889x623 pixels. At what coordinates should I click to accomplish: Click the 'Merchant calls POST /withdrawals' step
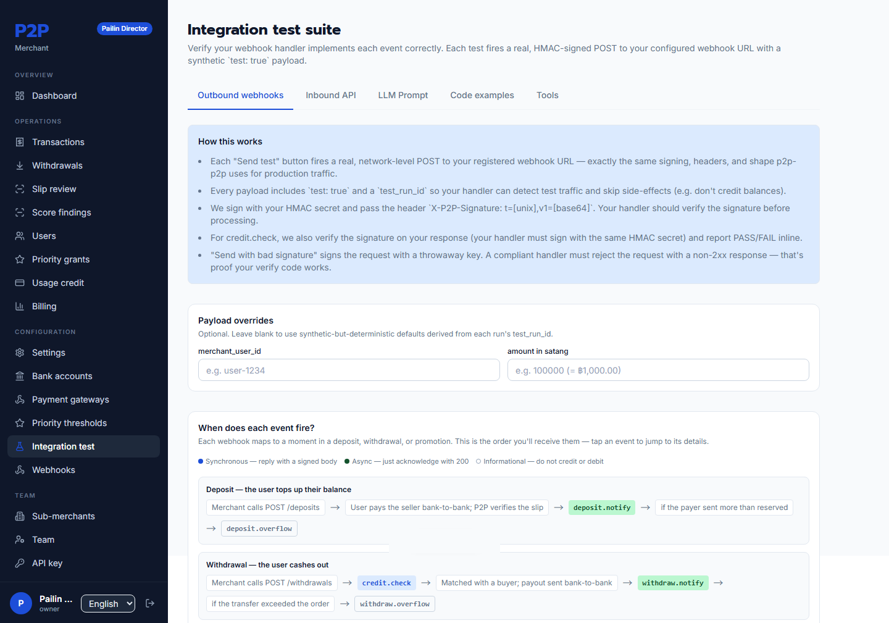click(272, 583)
